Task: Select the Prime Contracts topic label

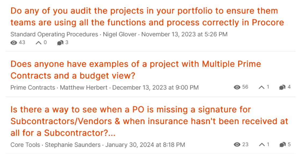Action: (33, 88)
